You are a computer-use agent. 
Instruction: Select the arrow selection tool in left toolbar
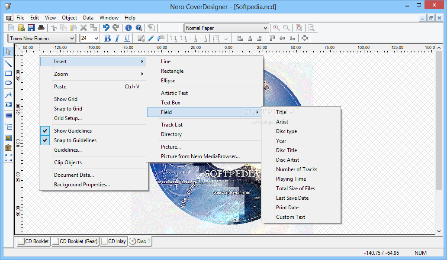[8, 52]
